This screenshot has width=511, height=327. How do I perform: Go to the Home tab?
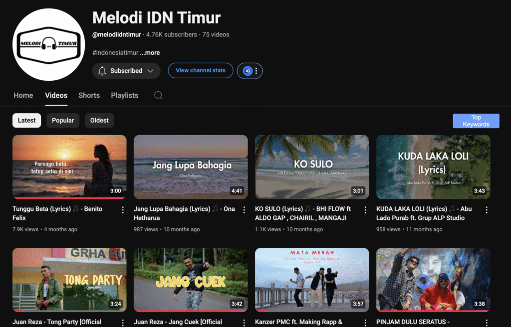pos(23,95)
